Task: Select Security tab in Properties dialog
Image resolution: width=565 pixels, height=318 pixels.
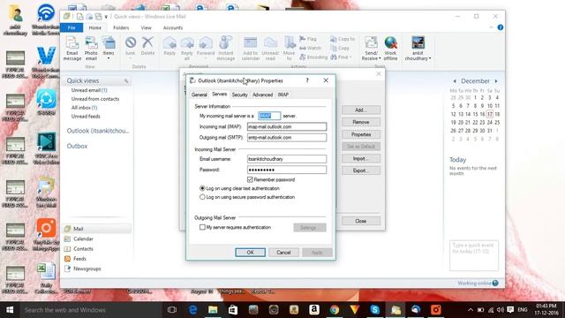Action: point(239,95)
